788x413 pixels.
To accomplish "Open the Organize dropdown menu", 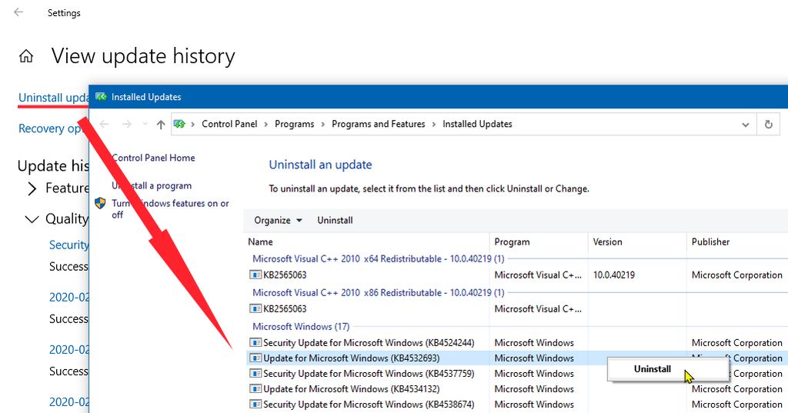I will (278, 221).
